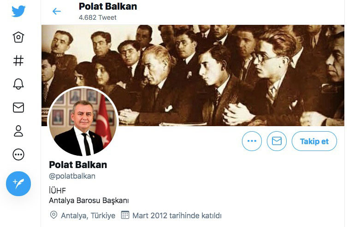Open the Profile person icon

pyautogui.click(x=18, y=131)
